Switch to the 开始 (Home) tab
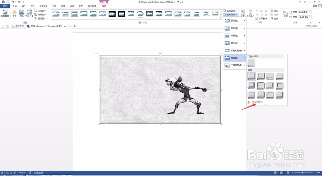 tap(14, 6)
